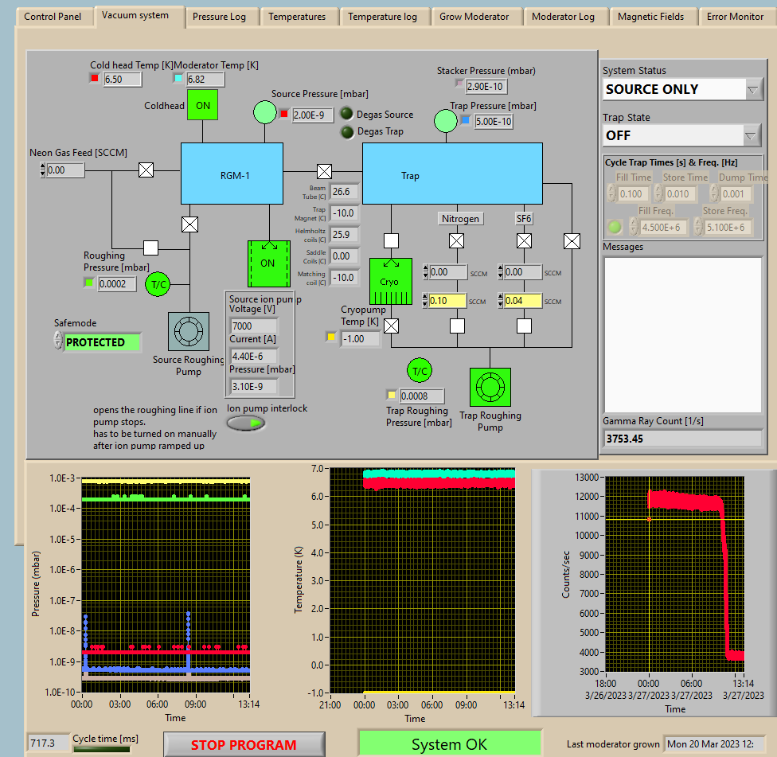Switch to the Pressure Log tab
Image resolution: width=777 pixels, height=757 pixels.
pos(219,17)
